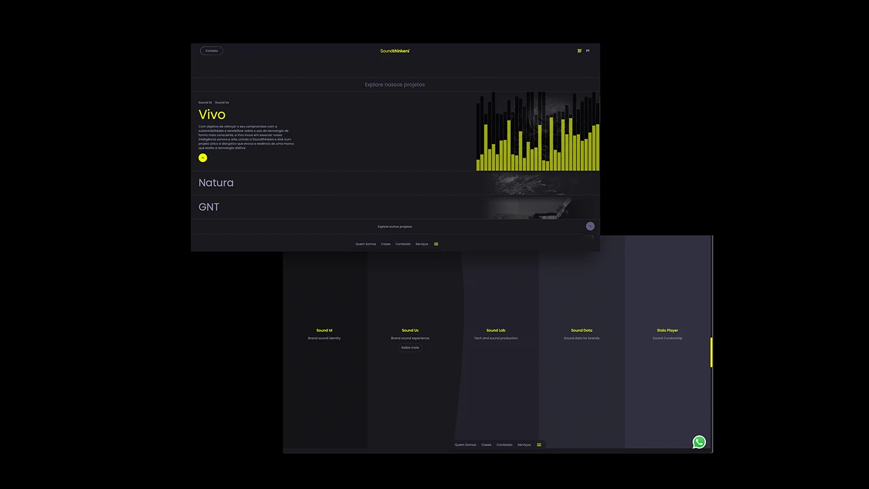Viewport: 869px width, 489px height.
Task: Open Quem Somos in the projects page nav
Action: [366, 244]
